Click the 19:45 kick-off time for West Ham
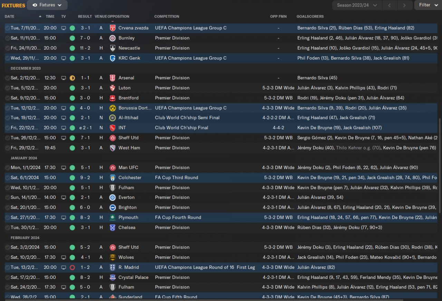Screen dimensions: 442x301 tap(50, 148)
